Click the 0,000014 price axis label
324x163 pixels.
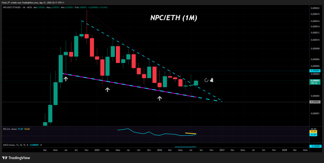[x=315, y=26]
